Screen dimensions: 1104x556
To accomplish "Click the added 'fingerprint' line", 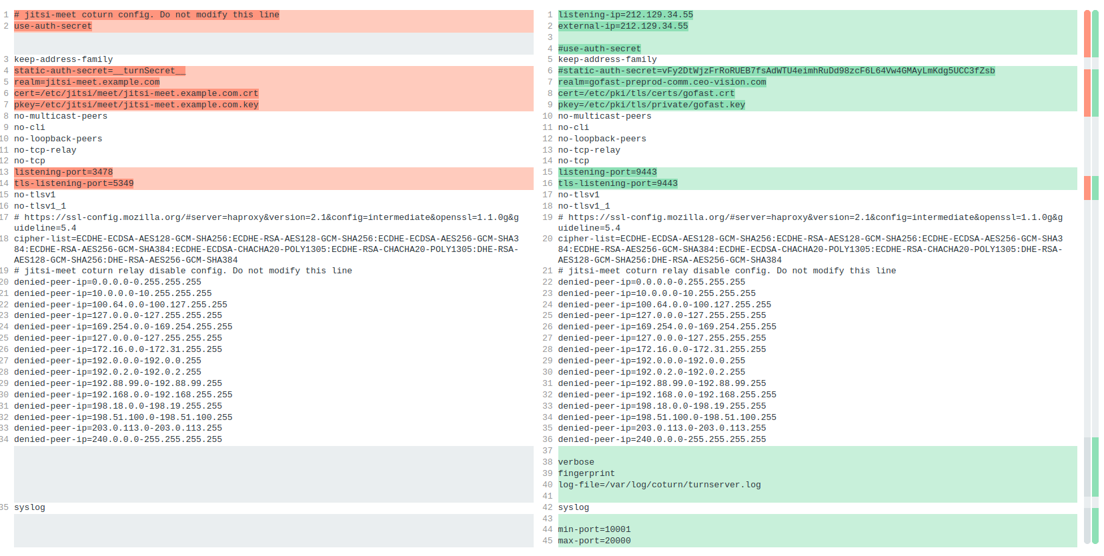I will 587,473.
